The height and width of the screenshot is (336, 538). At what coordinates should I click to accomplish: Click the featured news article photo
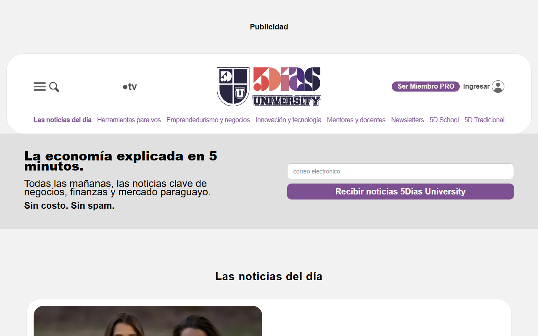coord(148,321)
